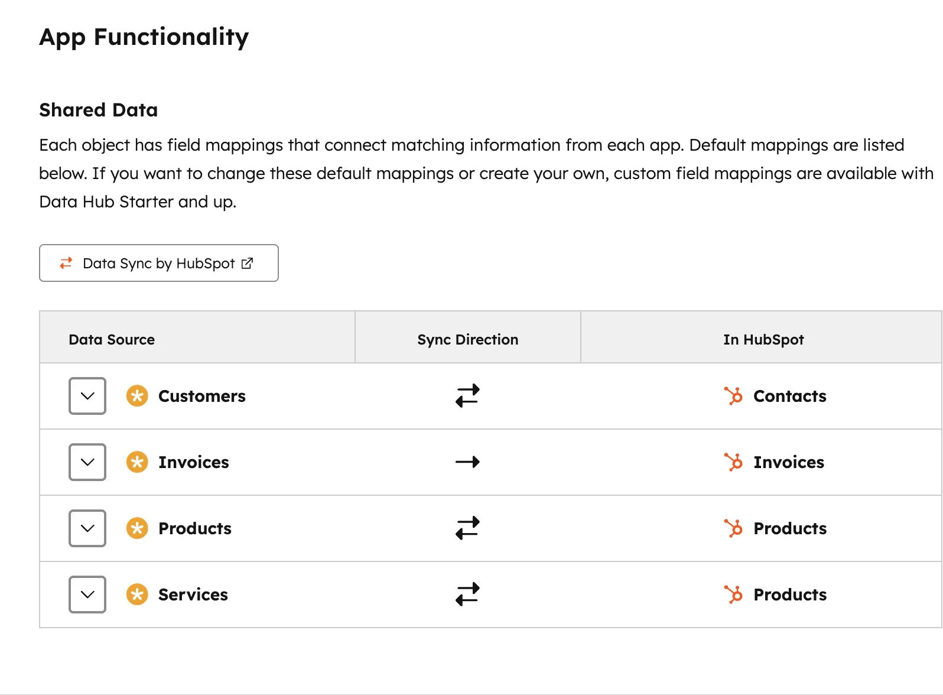This screenshot has width=943, height=695.
Task: Click the asterisk icon next to Services
Action: (137, 595)
